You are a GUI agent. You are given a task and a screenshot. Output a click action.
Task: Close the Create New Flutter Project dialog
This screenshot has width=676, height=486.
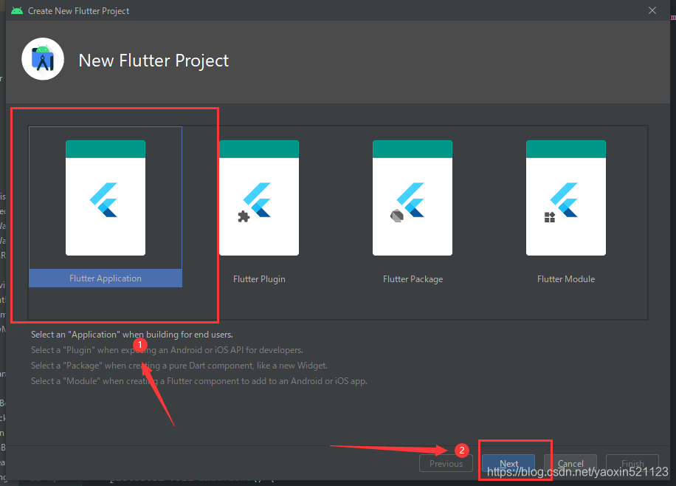pos(652,10)
